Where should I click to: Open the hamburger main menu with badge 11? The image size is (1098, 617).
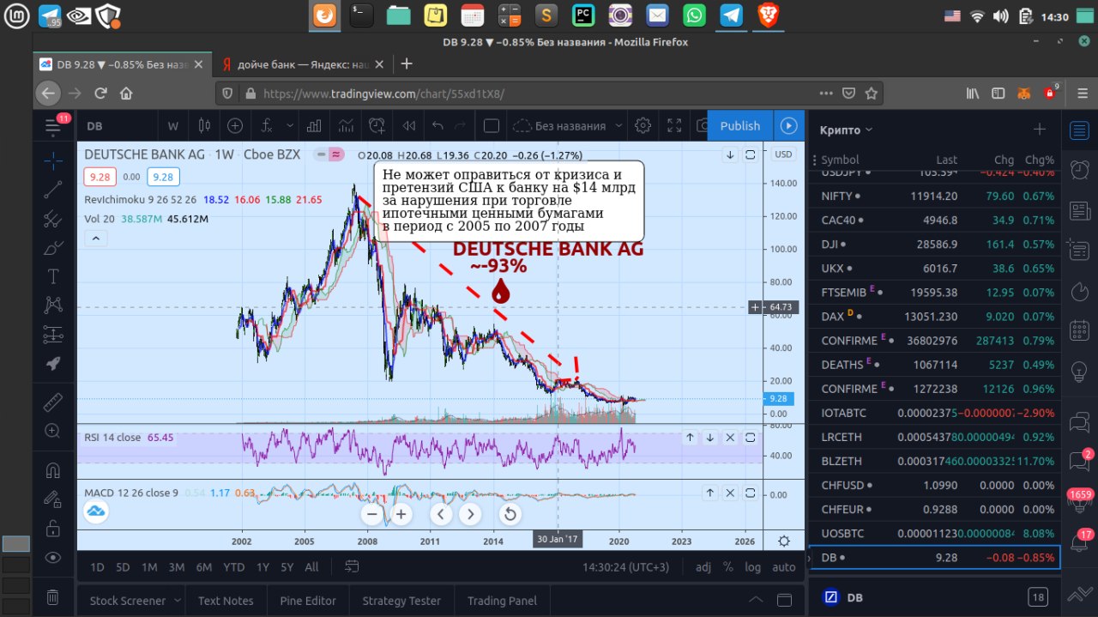coord(54,126)
